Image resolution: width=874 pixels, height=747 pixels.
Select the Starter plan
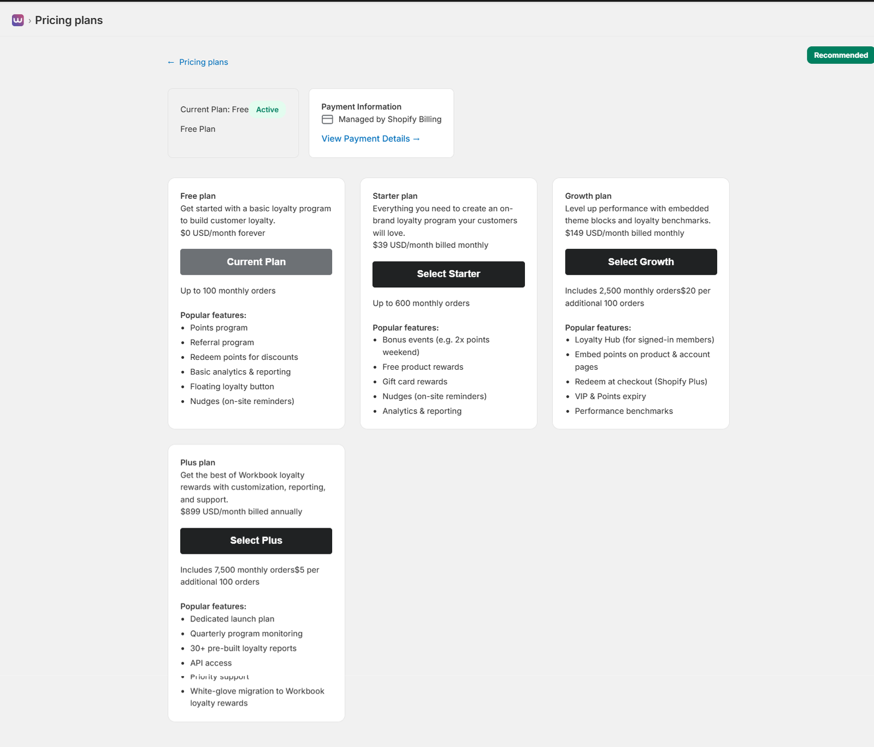point(448,274)
